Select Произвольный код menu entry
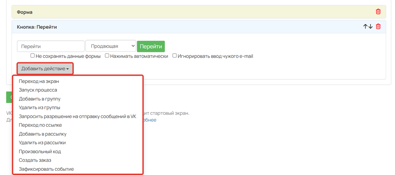The height and width of the screenshot is (175, 395). click(40, 152)
